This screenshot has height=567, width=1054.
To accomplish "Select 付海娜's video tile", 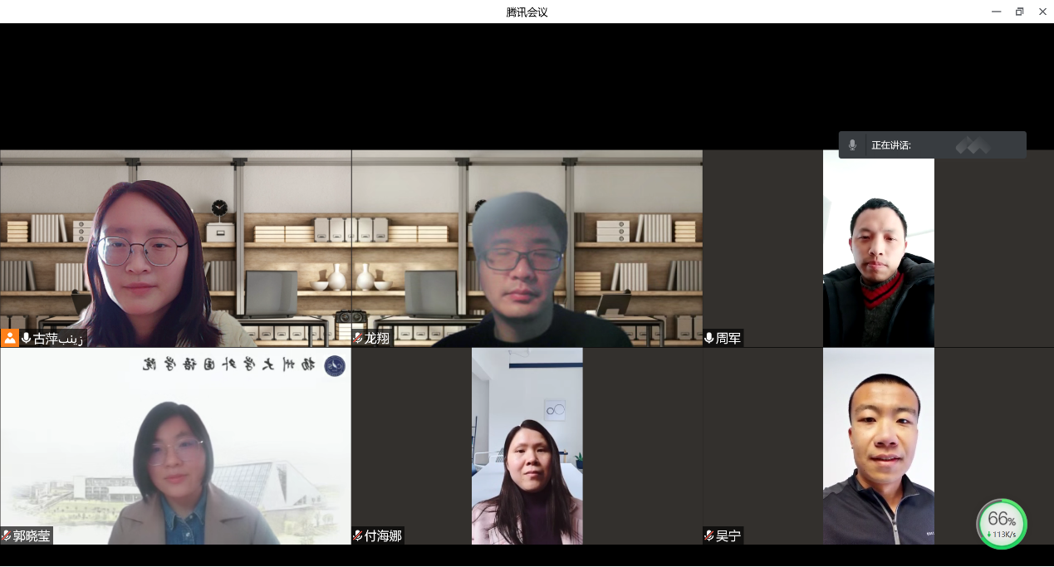I will pos(527,446).
